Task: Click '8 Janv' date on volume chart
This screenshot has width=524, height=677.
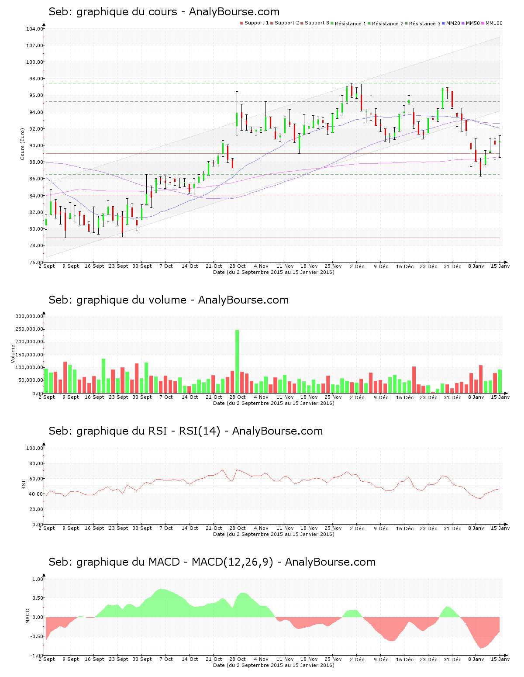Action: pos(476,397)
